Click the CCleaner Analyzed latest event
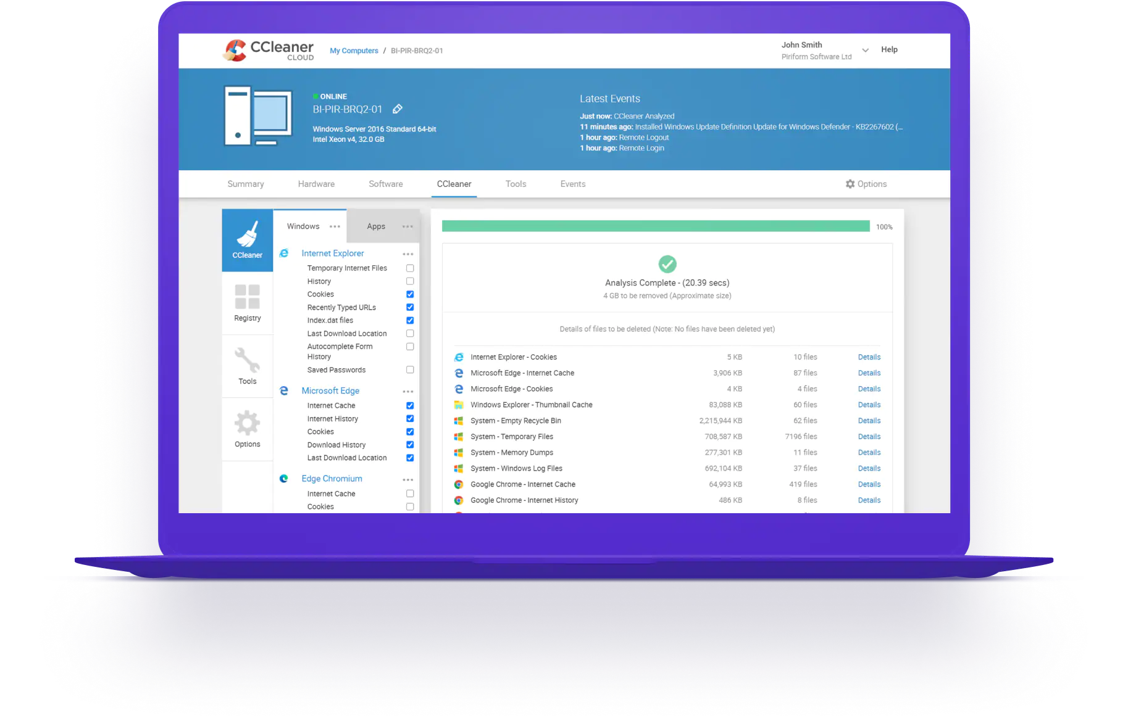The image size is (1128, 726). coord(627,116)
